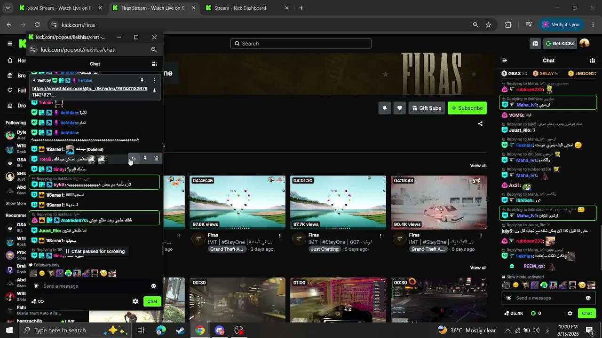Open pinned message options (three dots)
The height and width of the screenshot is (338, 602).
click(154, 80)
